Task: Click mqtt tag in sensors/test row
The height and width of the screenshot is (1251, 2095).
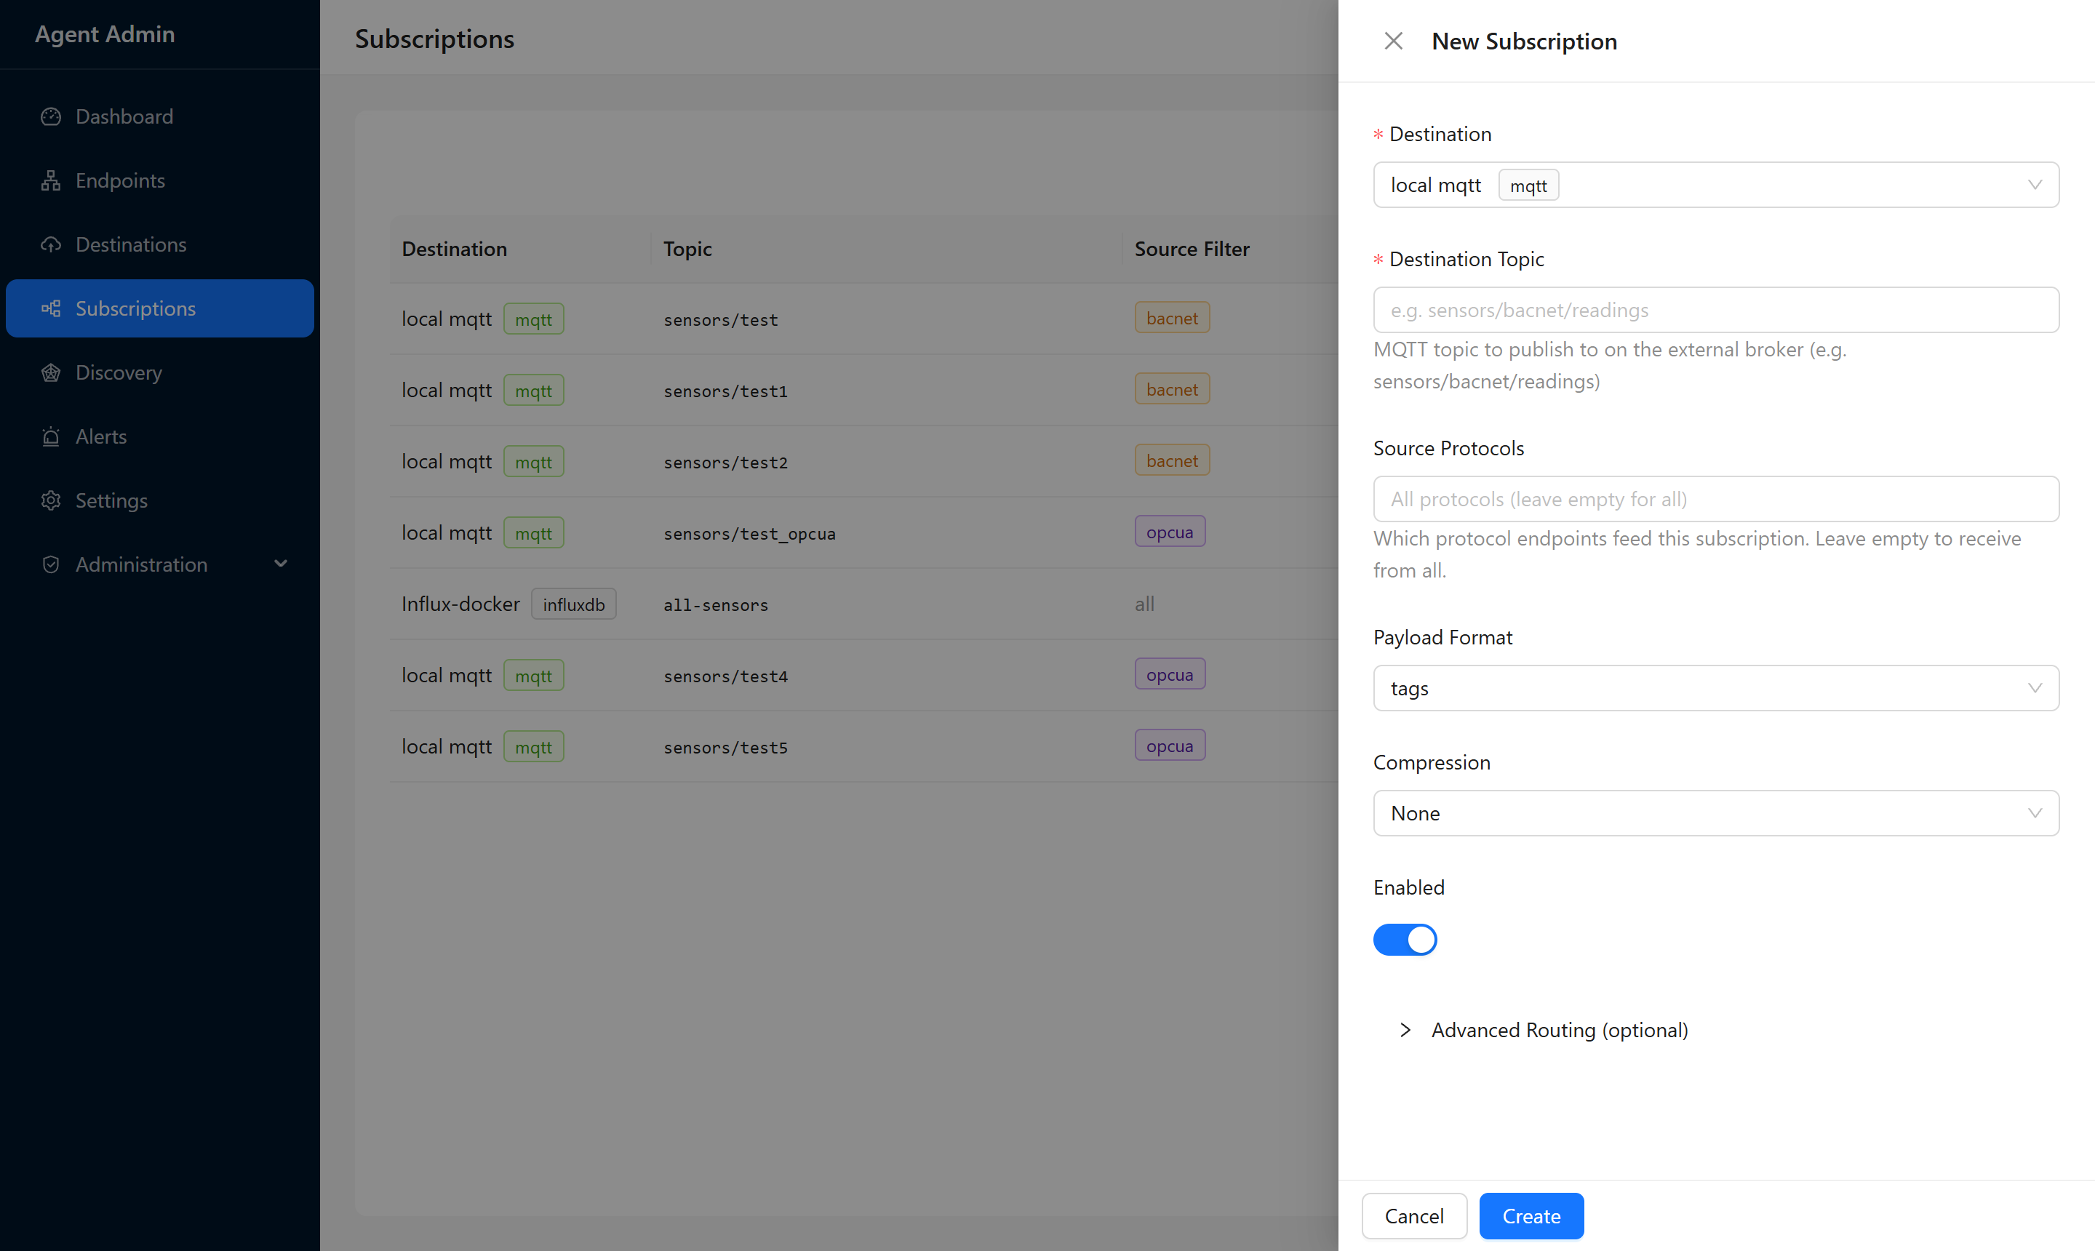Action: (534, 319)
